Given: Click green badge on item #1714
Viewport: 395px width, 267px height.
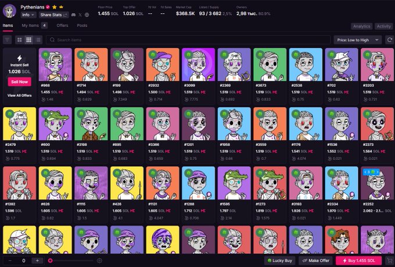Looking at the screenshot, I should 81,55.
